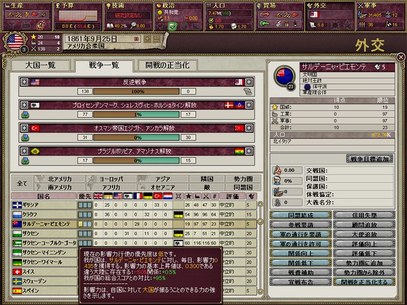Set influence priority for クラクフ

point(85,215)
